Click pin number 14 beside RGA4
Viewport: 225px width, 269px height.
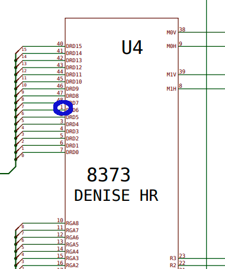pos(60,249)
